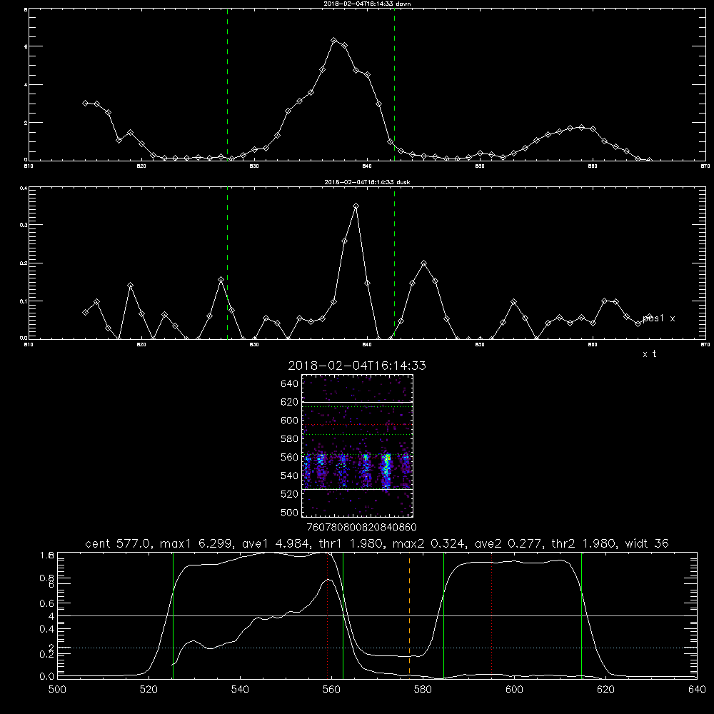Image resolution: width=714 pixels, height=714 pixels.
Task: Click the left green dashed line in dawn plot
Action: [227, 84]
